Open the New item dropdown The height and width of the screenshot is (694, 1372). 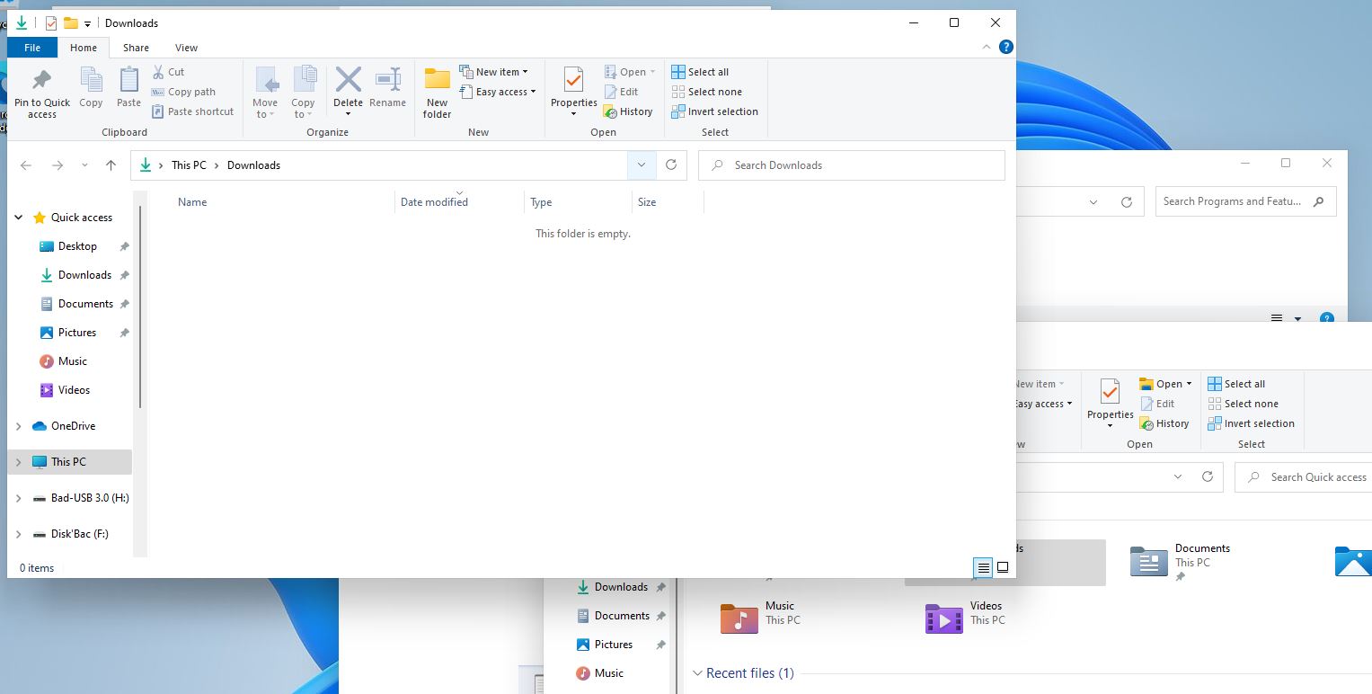click(x=494, y=72)
